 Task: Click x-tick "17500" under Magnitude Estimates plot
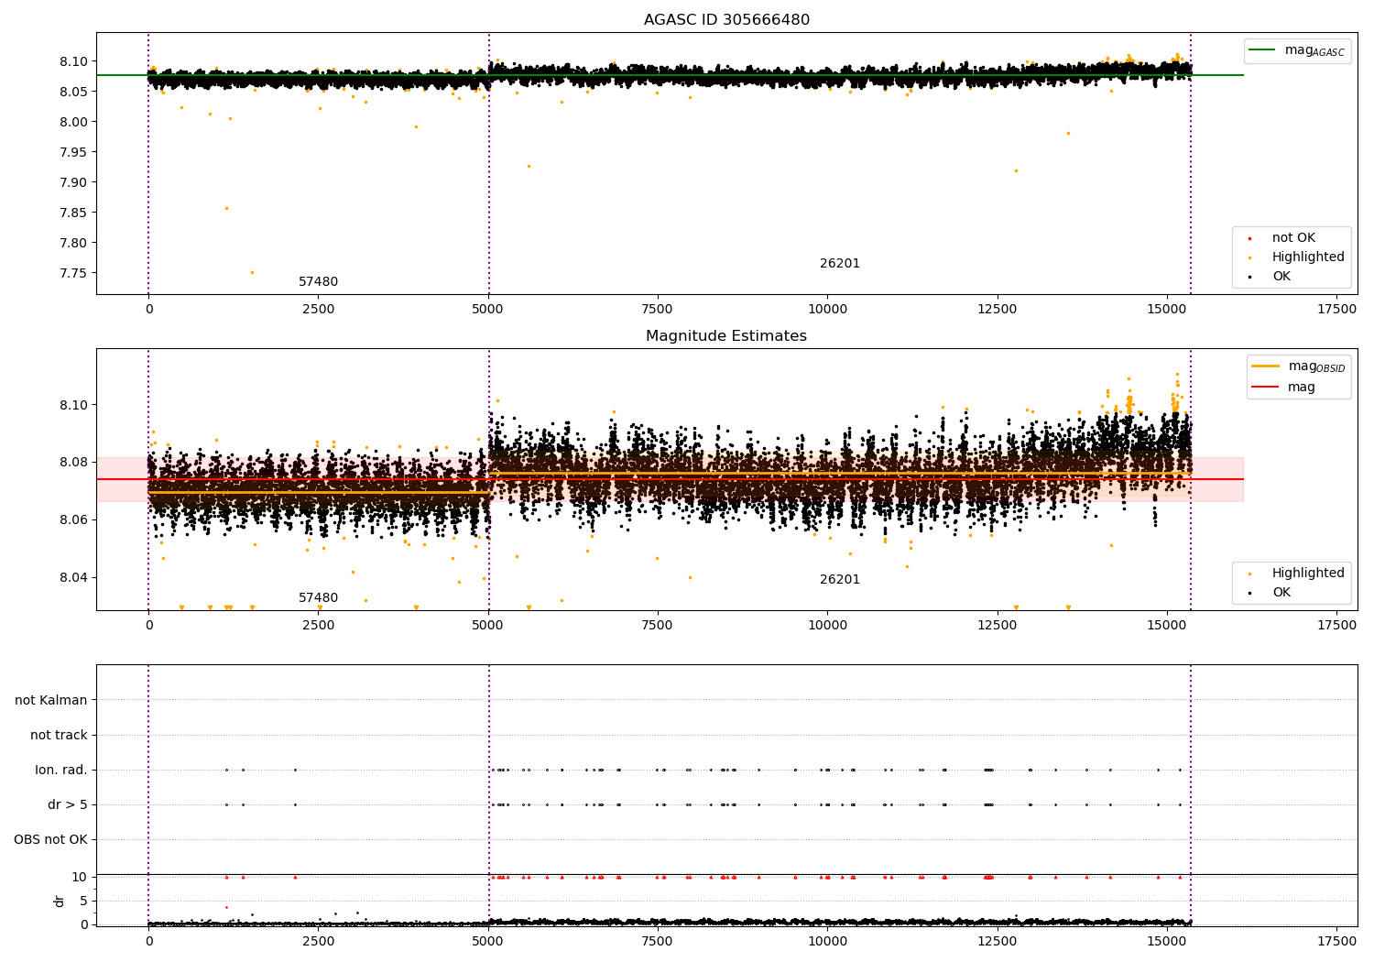click(x=1336, y=626)
